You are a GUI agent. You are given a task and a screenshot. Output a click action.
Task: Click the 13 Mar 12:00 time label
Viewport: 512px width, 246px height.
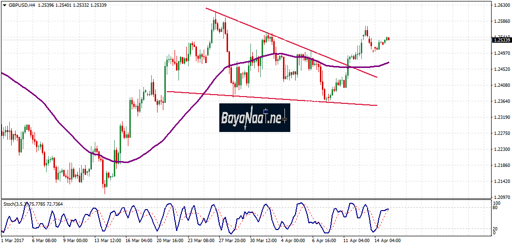[x=107, y=240]
